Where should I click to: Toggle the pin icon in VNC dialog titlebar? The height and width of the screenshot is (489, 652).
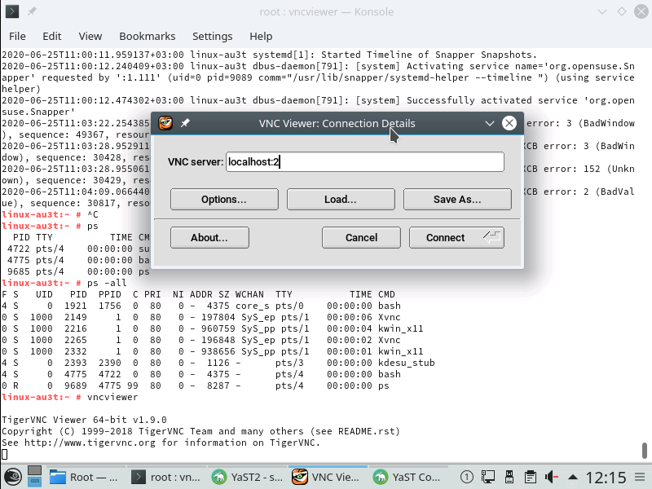tap(185, 123)
